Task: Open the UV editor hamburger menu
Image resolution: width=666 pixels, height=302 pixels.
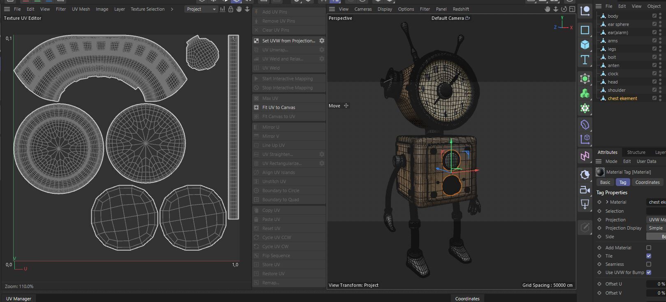Action: point(7,9)
